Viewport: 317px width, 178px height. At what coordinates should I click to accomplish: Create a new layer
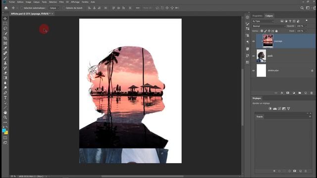[306, 93]
